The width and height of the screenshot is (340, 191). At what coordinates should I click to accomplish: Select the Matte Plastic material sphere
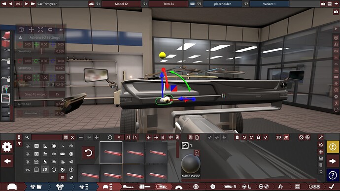click(191, 164)
